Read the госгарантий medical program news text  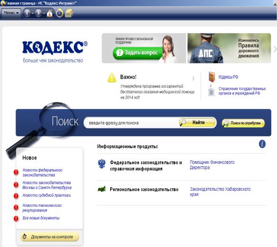point(157,92)
